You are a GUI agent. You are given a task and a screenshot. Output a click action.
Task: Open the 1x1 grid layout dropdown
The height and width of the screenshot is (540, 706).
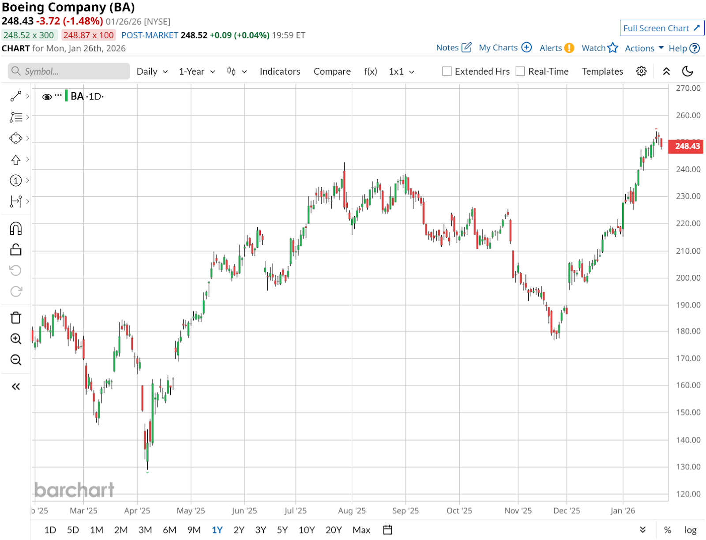(x=402, y=71)
